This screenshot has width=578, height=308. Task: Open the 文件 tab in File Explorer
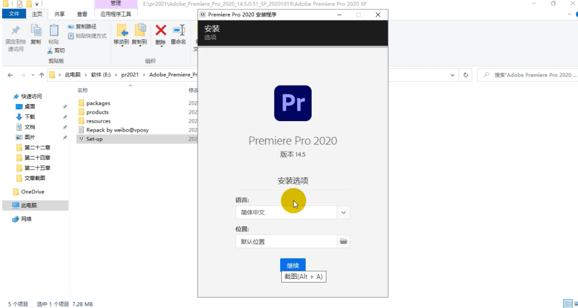(x=14, y=14)
